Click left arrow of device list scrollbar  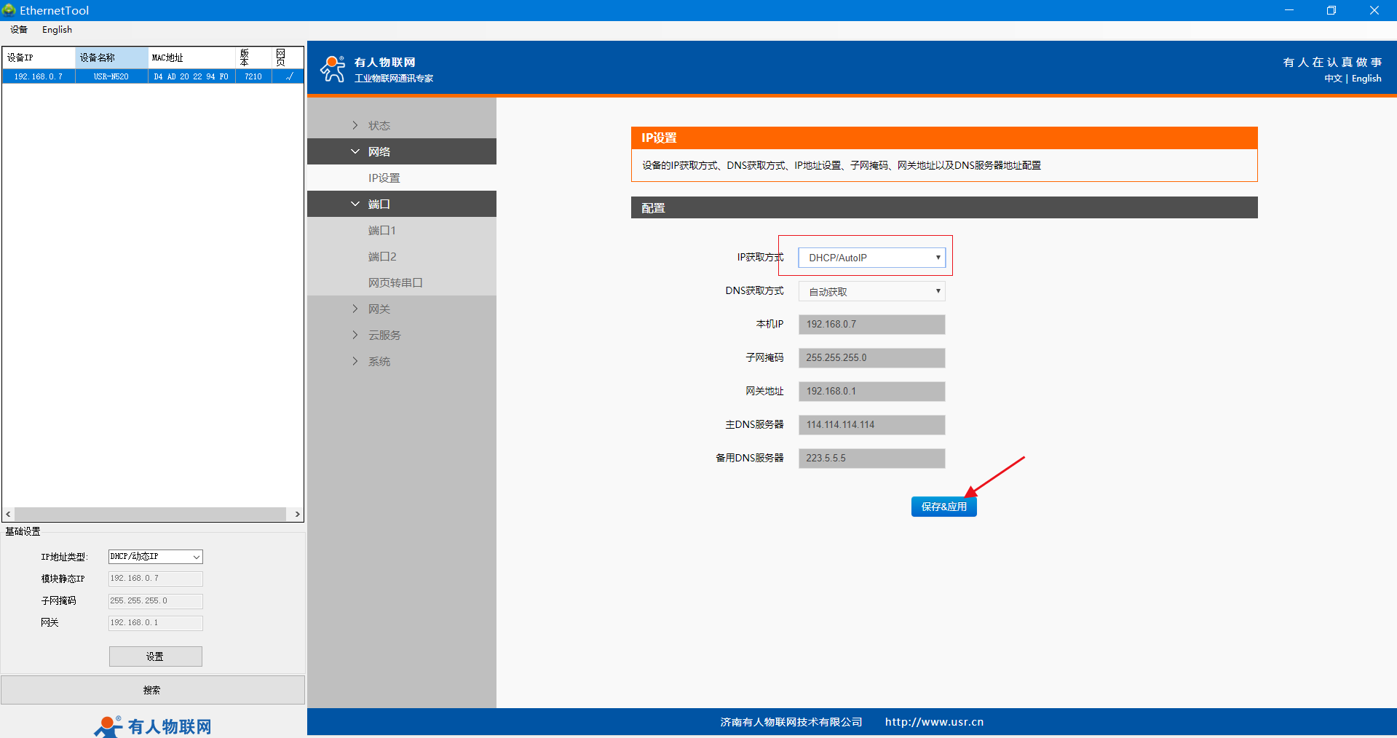coord(8,515)
